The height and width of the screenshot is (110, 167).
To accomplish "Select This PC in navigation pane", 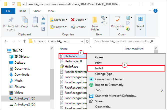I will [15, 51].
